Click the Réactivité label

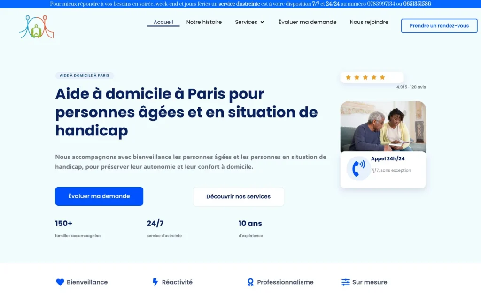pos(177,282)
